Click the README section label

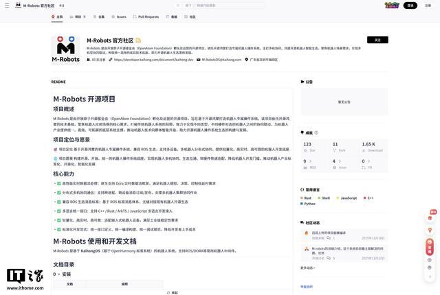tap(58, 82)
